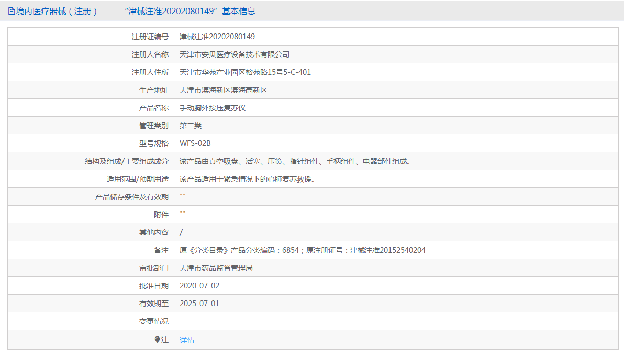Click the 管理类别 label
Screen dimensions: 624x359
pyautogui.click(x=153, y=126)
